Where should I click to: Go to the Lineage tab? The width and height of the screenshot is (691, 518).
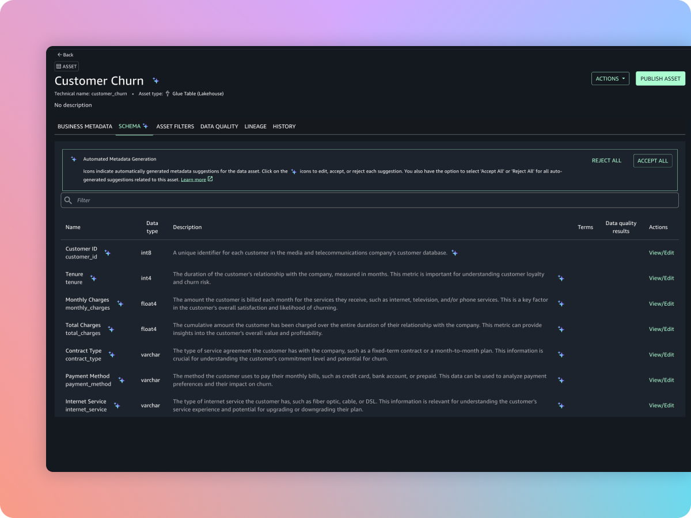click(x=255, y=127)
